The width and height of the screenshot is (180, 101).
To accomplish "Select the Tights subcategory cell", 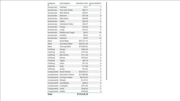I will (x=62, y=61).
